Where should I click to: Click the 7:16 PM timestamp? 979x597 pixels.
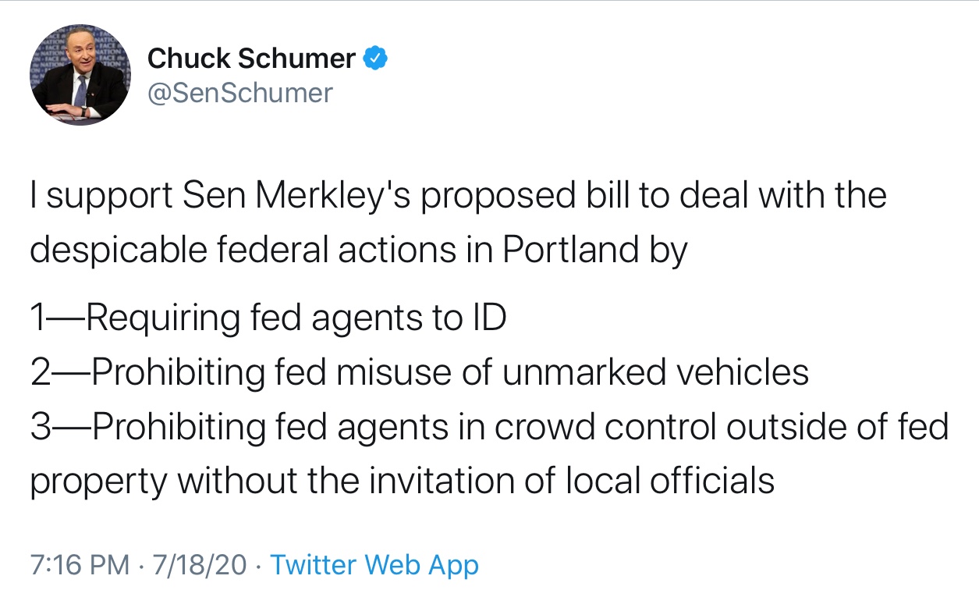(x=80, y=564)
